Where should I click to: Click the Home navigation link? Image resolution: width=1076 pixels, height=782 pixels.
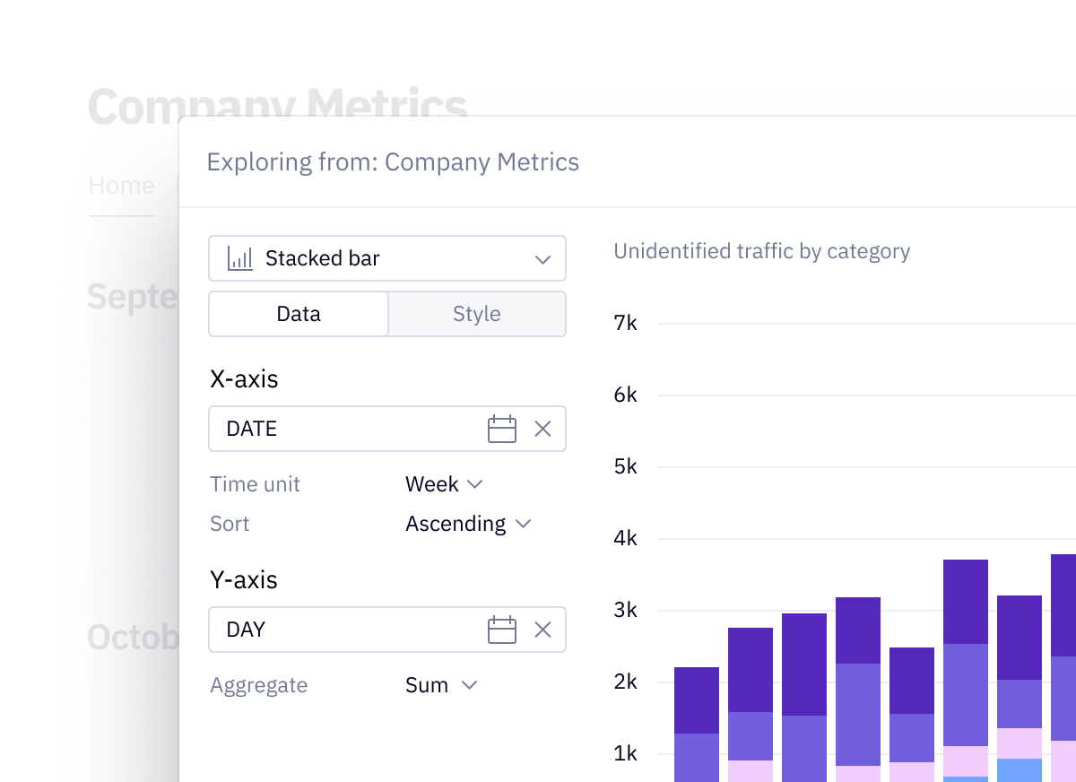tap(121, 186)
